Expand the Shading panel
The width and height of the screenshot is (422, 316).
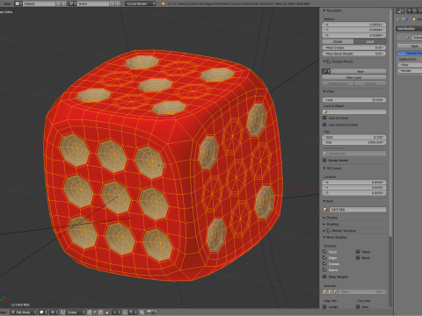click(324, 224)
